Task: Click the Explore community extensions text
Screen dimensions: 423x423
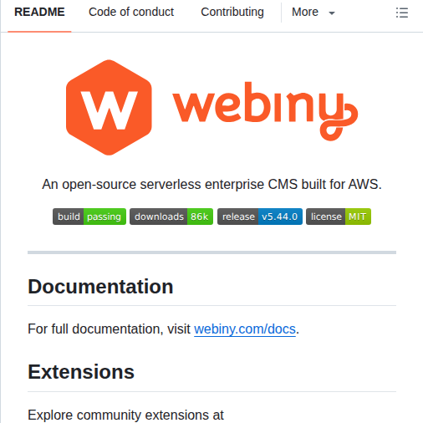Action: tap(125, 415)
